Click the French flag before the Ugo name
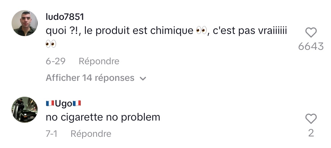 pos(50,103)
